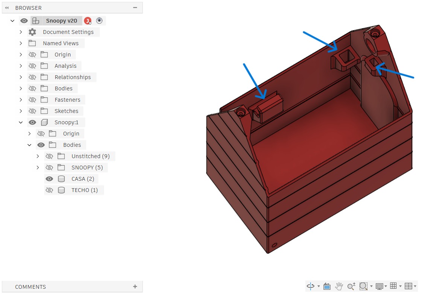436x294 pixels.
Task: Collapse the Snoopy v20 root node
Action: click(12, 21)
